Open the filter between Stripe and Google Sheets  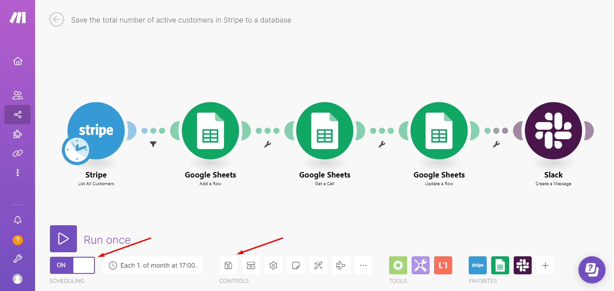click(153, 144)
